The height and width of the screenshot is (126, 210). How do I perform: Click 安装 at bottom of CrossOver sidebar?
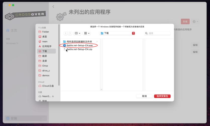26,118
